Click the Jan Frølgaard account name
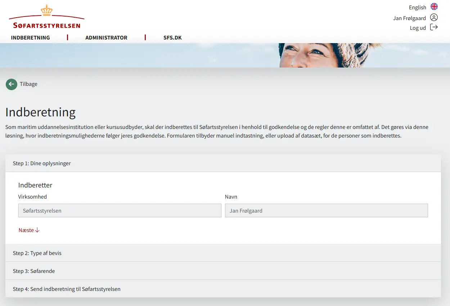This screenshot has height=306, width=450. (x=409, y=18)
